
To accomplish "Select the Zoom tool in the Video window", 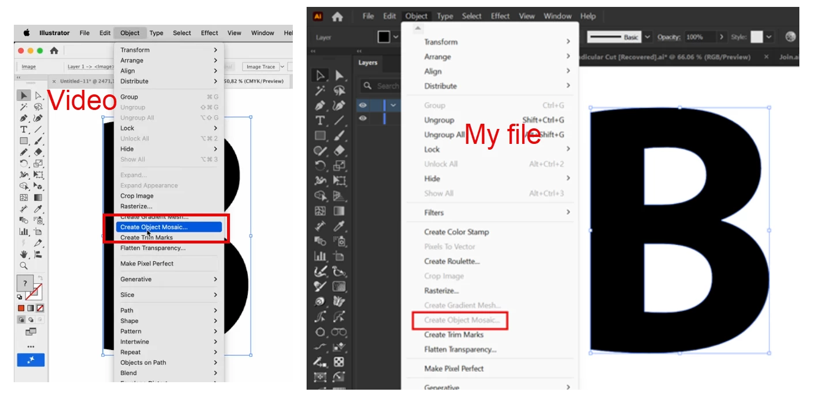I will tap(24, 265).
